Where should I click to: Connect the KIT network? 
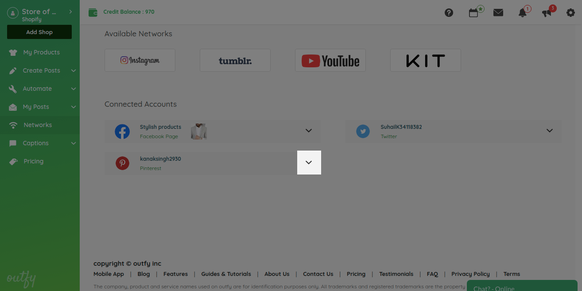click(426, 60)
